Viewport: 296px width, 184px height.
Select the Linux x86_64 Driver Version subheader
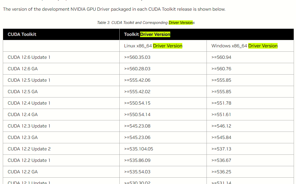point(153,46)
